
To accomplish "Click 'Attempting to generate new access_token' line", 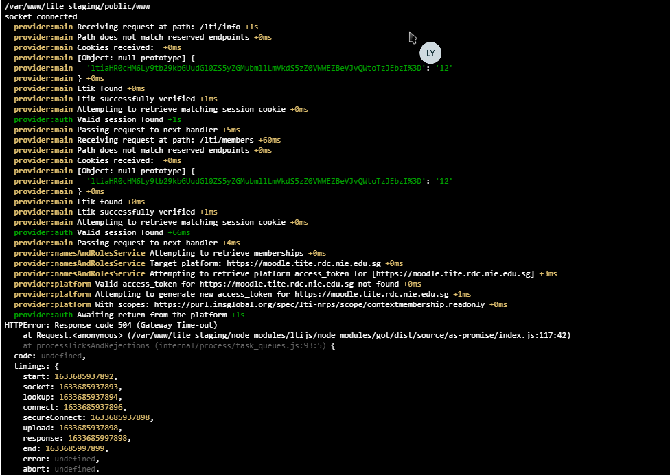I will coord(242,294).
